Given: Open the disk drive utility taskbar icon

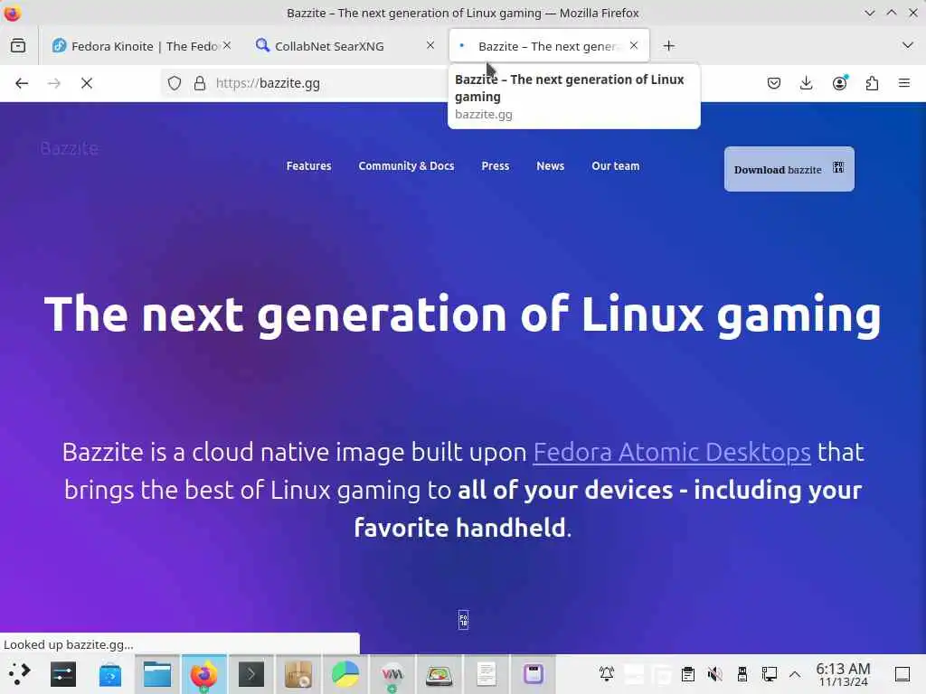Looking at the screenshot, I should coord(439,674).
